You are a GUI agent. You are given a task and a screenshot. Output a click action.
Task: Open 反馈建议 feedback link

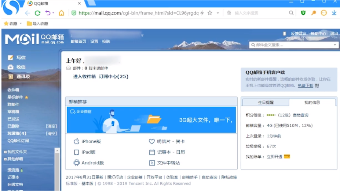299,34
